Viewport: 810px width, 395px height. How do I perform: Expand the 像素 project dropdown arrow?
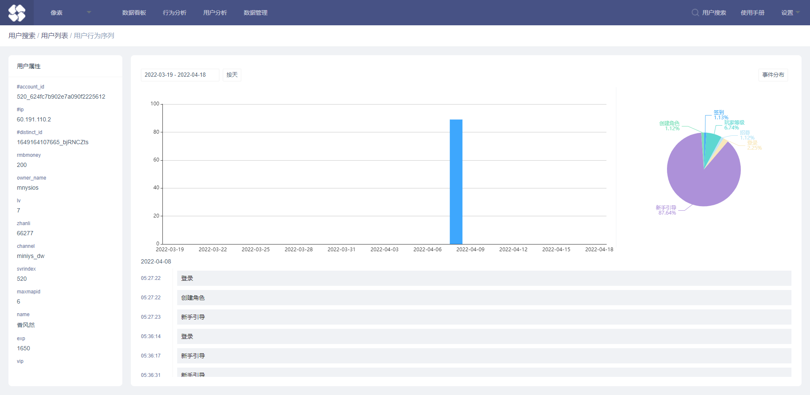[x=89, y=12]
